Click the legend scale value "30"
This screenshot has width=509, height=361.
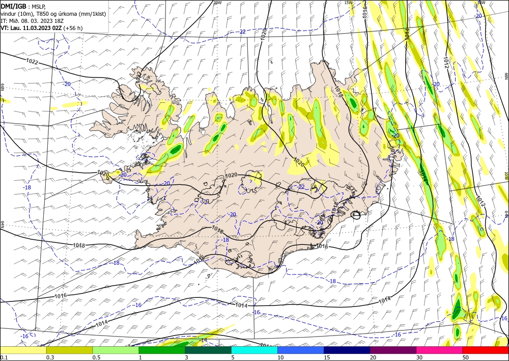pyautogui.click(x=419, y=357)
